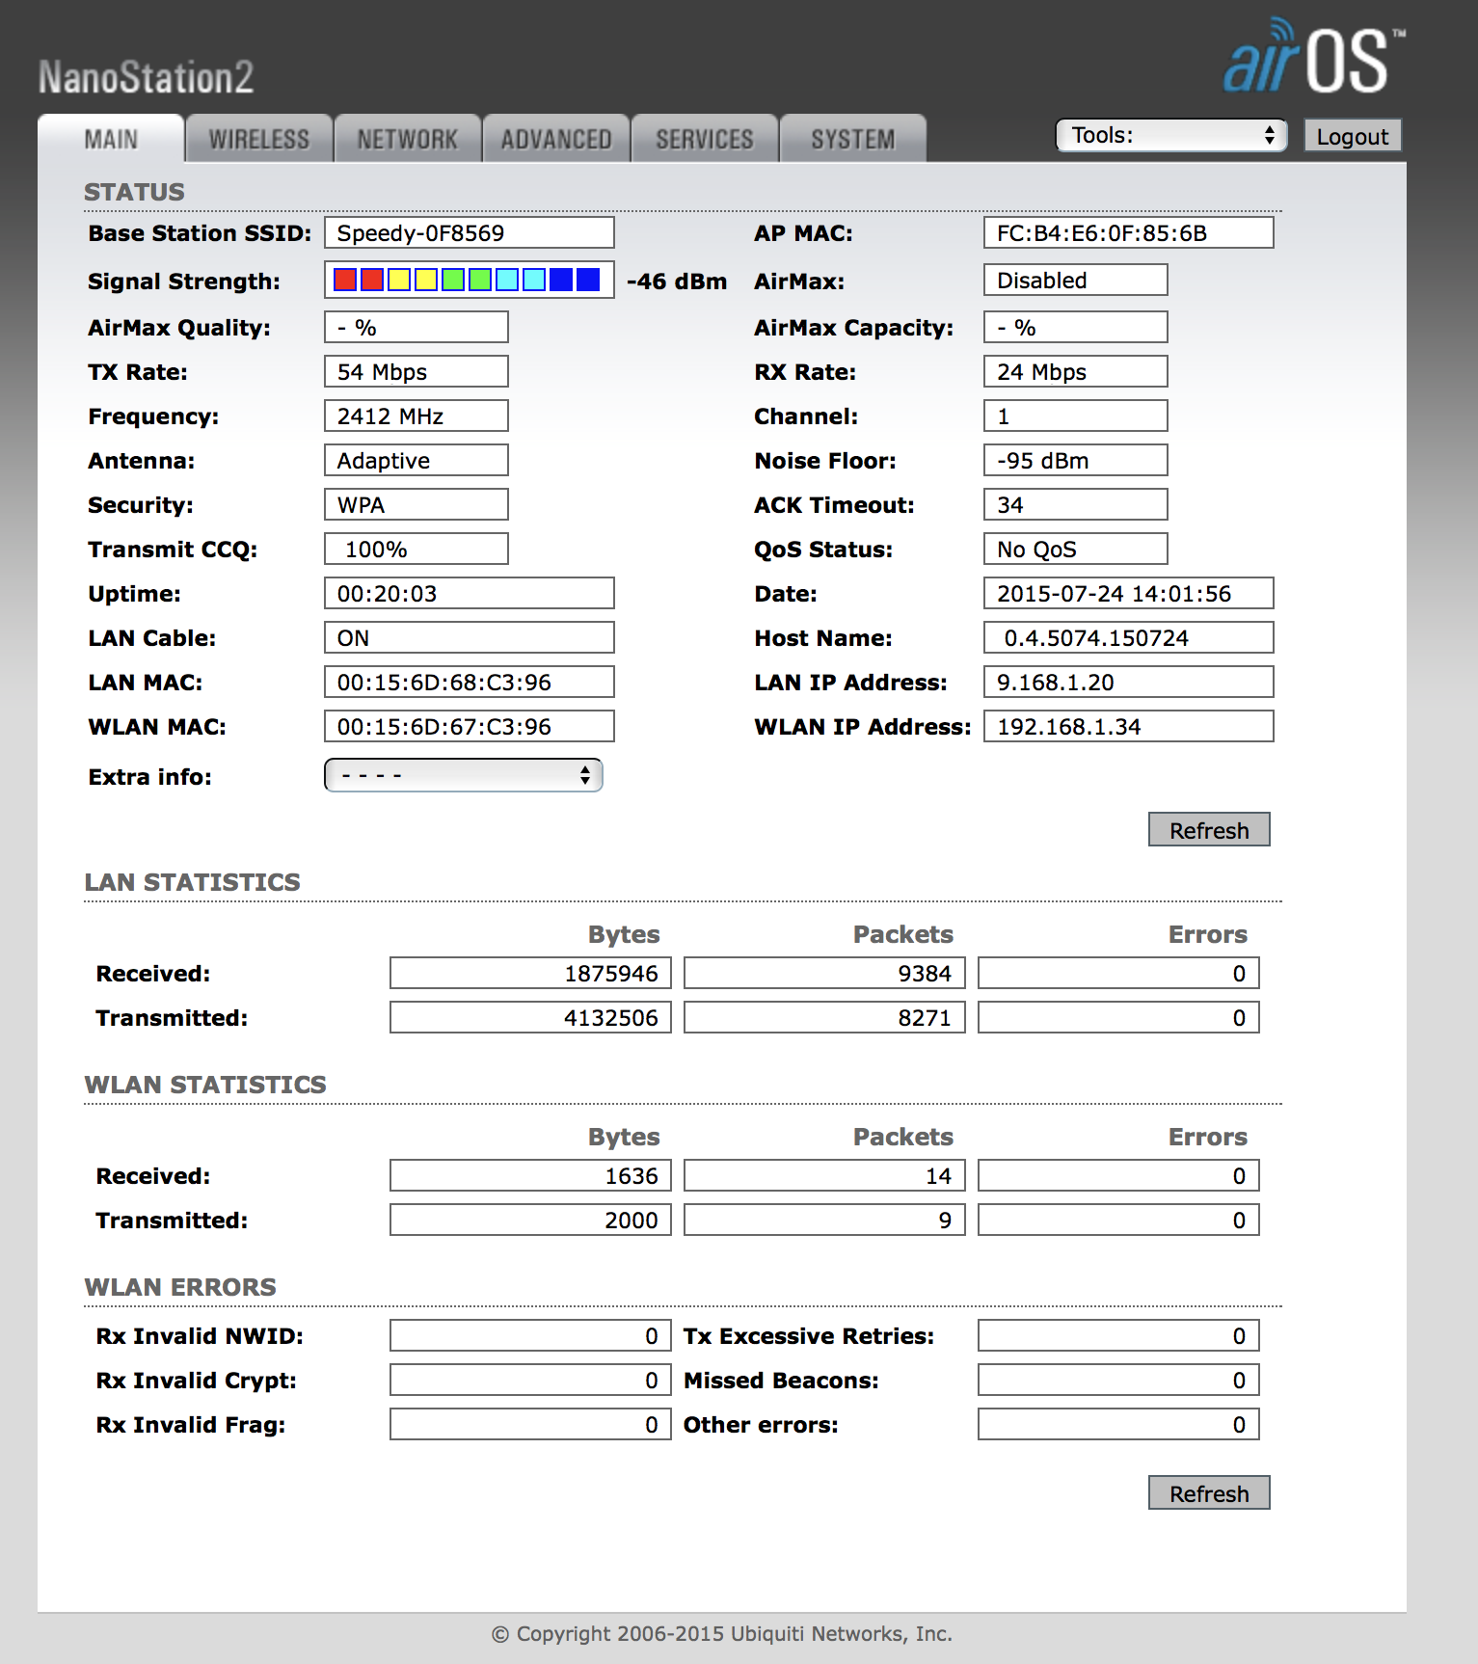Select the SERVICES tab
The height and width of the screenshot is (1664, 1478).
click(705, 140)
